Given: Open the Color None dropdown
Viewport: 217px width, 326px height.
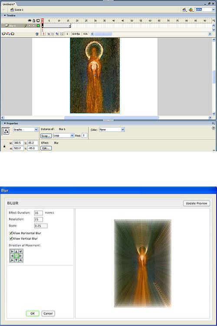Looking at the screenshot, I should pos(123,130).
